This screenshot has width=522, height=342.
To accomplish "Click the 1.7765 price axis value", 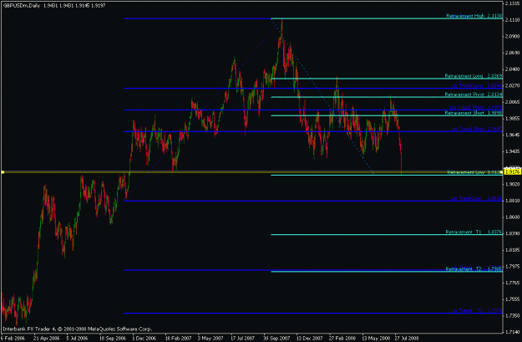I will 512,283.
